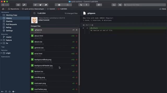Focus the Search for Files field
This screenshot has height=93, width=167.
[145, 5]
